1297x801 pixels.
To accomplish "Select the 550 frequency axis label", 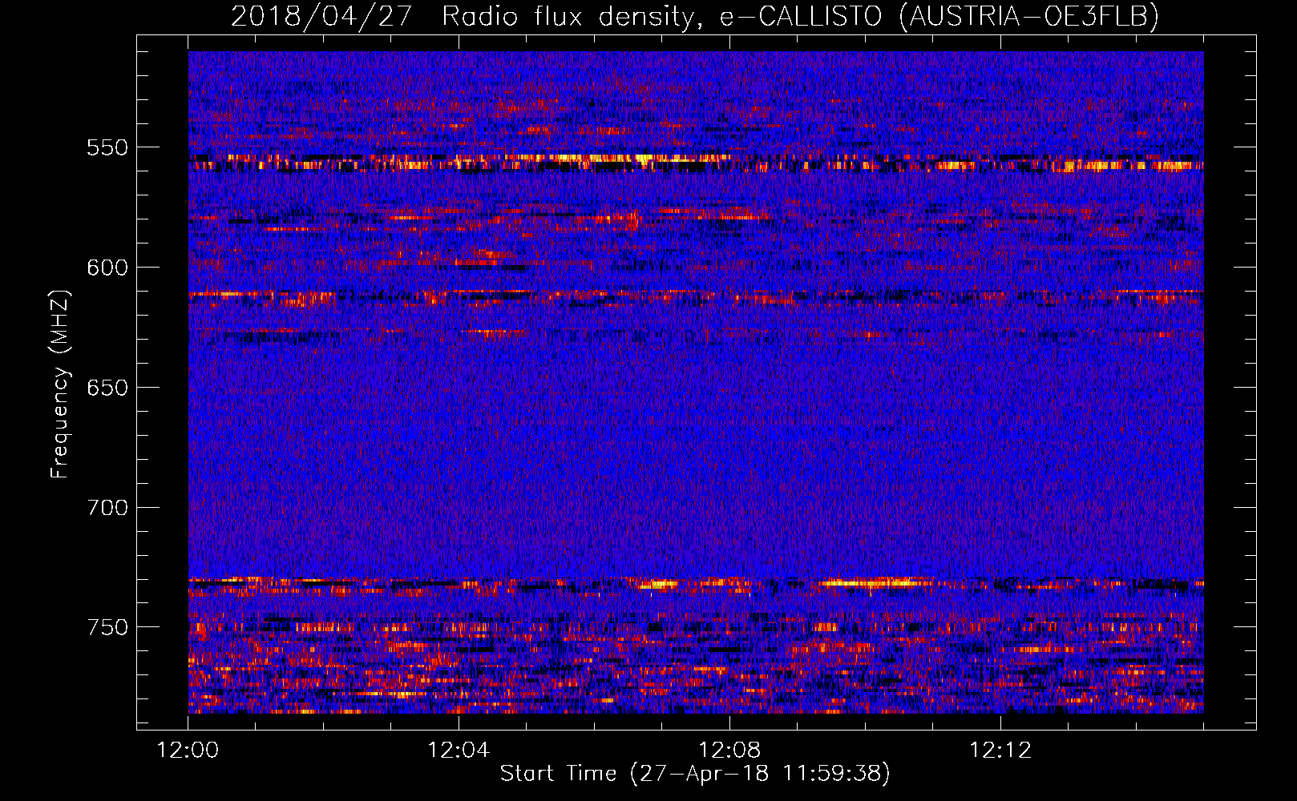I will click(x=107, y=147).
